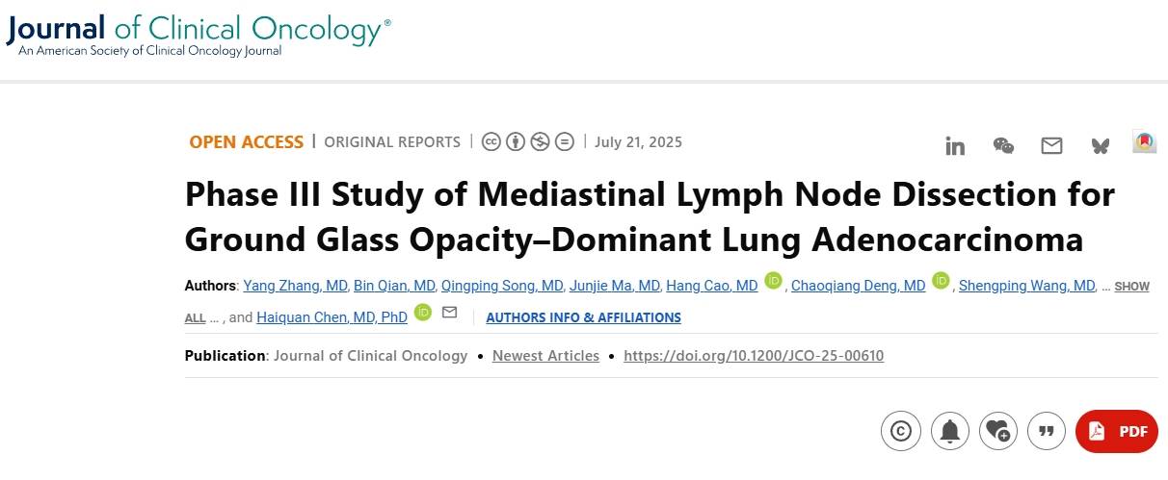Open Hang Cao's ORCID iD badge

(x=773, y=281)
